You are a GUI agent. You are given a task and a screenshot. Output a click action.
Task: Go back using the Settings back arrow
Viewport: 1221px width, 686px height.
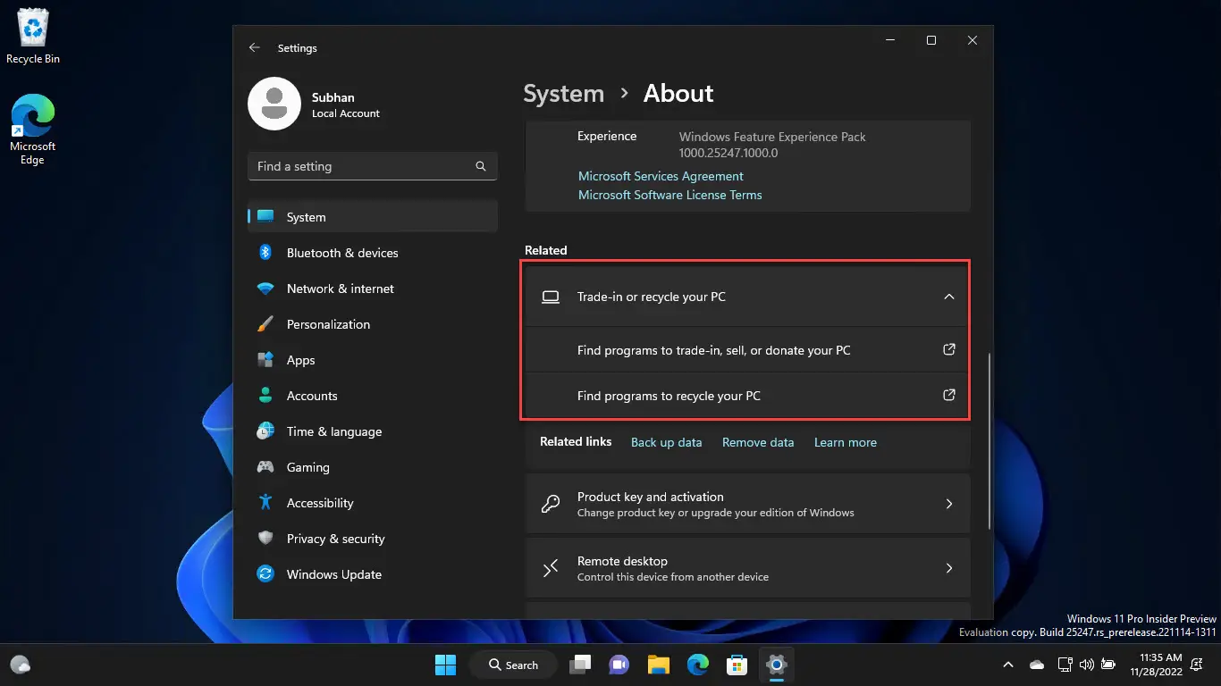coord(255,47)
